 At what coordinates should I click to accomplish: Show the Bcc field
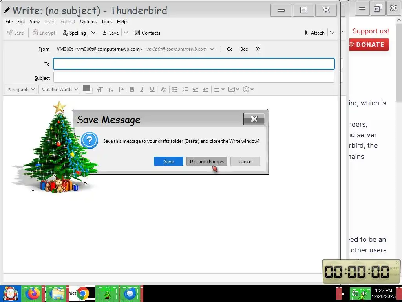[244, 49]
